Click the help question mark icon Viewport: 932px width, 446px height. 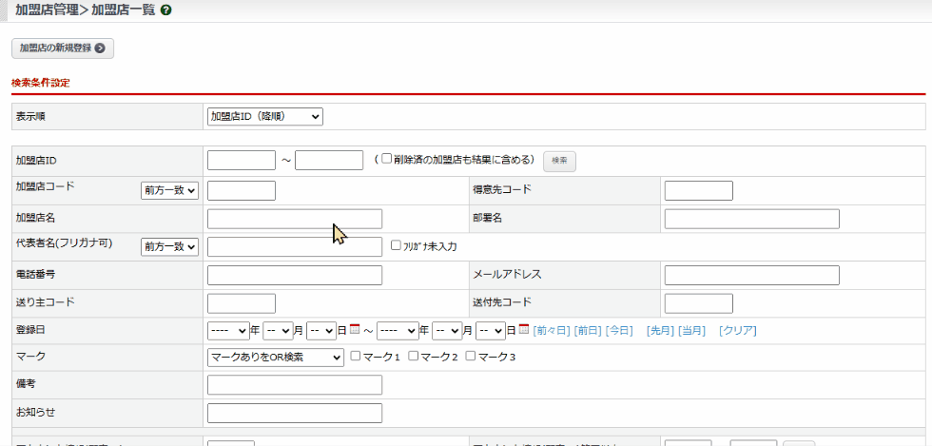click(x=166, y=10)
